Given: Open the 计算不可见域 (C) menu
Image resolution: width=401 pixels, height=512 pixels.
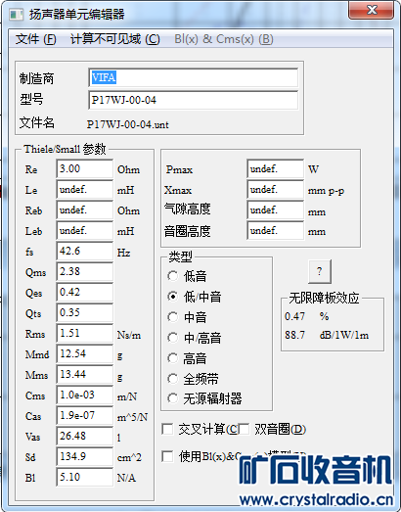Looking at the screenshot, I should (115, 39).
